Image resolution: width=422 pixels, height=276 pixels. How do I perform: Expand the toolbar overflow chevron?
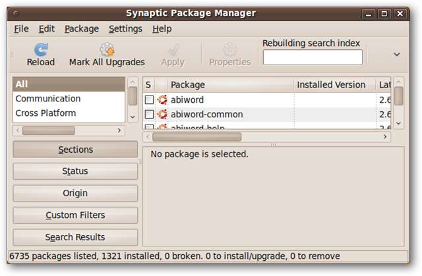click(x=397, y=54)
